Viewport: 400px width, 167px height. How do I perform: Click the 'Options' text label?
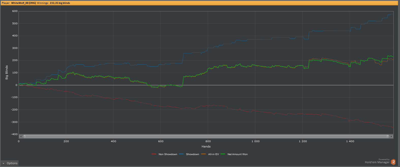coord(12,163)
